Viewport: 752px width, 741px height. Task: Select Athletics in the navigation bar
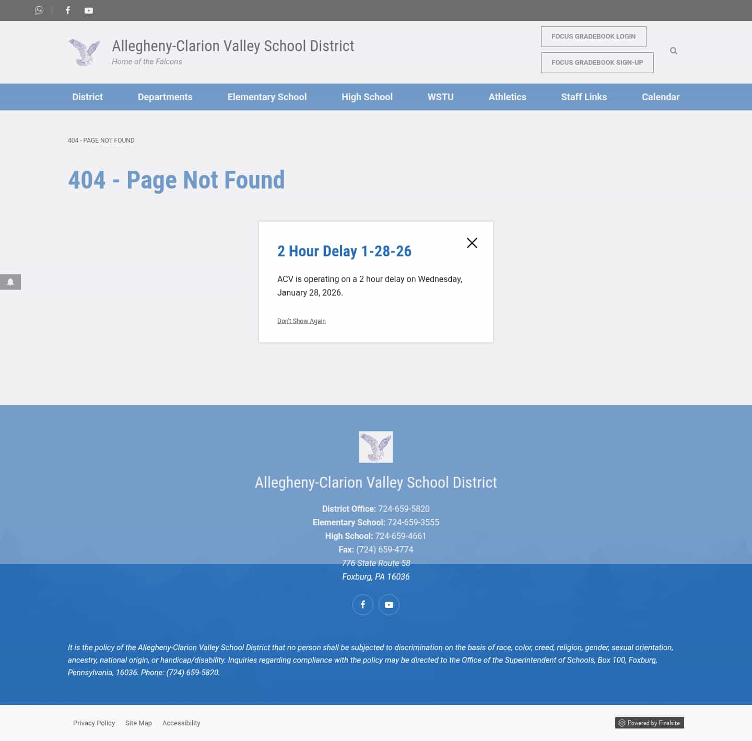click(507, 97)
